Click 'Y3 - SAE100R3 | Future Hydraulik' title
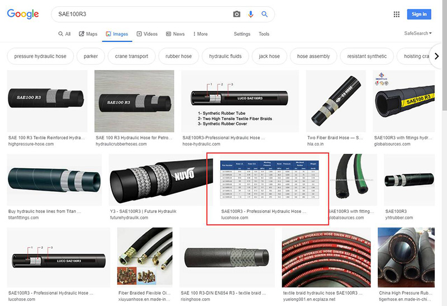447x306 pixels. 143,211
